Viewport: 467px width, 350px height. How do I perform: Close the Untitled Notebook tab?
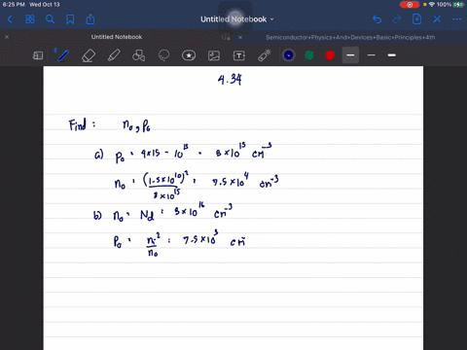click(x=7, y=37)
